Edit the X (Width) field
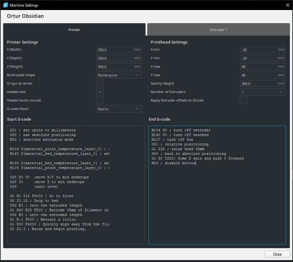 119,50
